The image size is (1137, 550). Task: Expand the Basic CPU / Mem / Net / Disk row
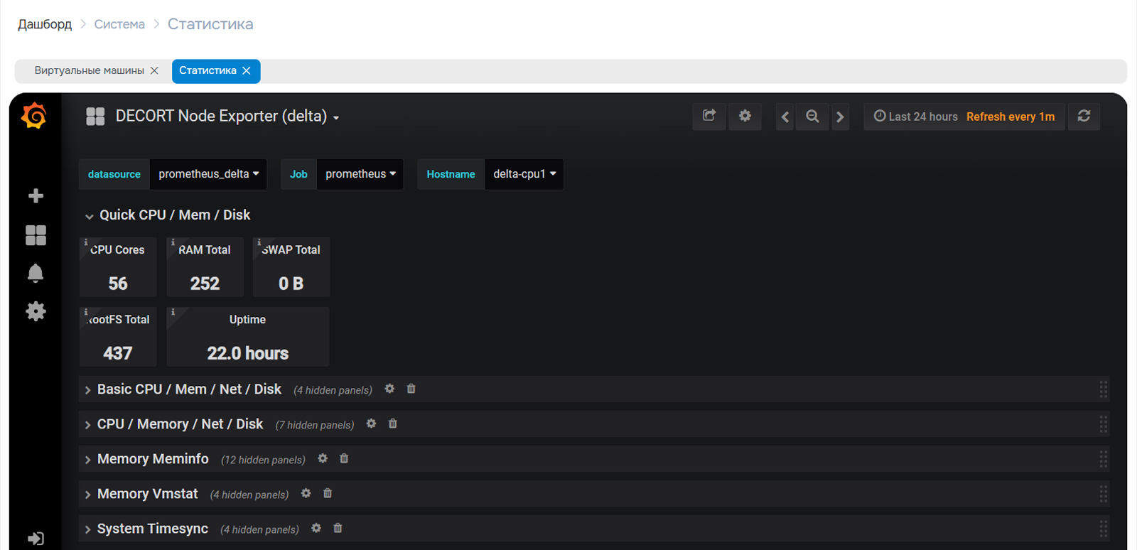click(x=88, y=390)
